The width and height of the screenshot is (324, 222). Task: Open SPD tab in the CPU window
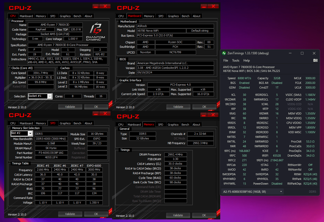coord(53,16)
